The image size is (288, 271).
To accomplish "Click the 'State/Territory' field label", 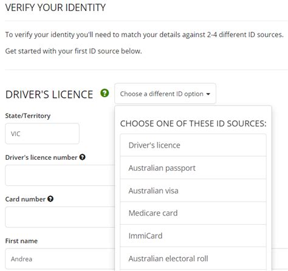I will coord(28,116).
